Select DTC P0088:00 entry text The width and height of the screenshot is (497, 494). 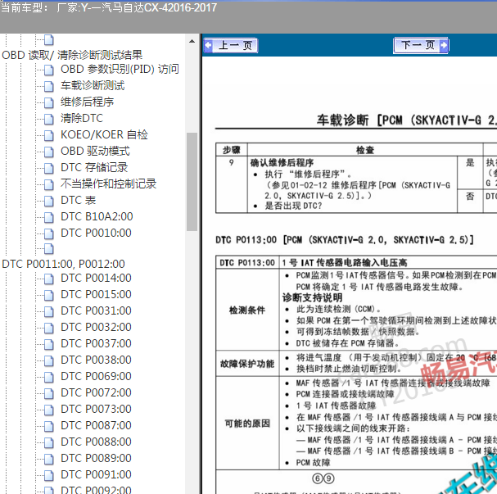coord(96,442)
